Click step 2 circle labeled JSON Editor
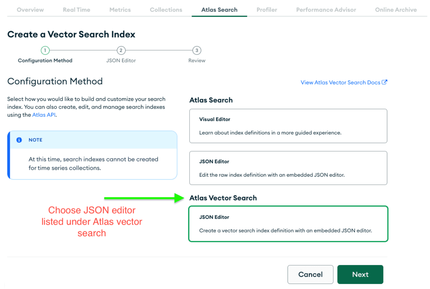Screen dimensions: 430x289 tap(121, 50)
